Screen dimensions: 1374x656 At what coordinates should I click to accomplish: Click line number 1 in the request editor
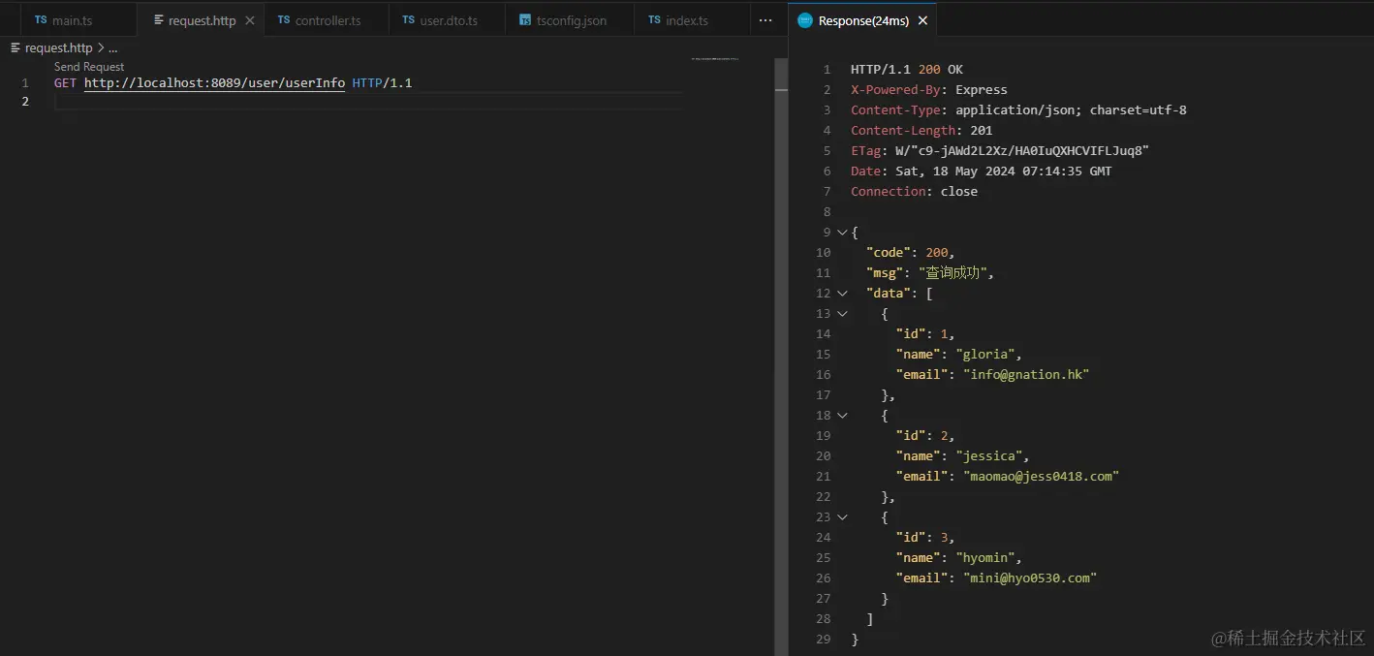pos(25,83)
